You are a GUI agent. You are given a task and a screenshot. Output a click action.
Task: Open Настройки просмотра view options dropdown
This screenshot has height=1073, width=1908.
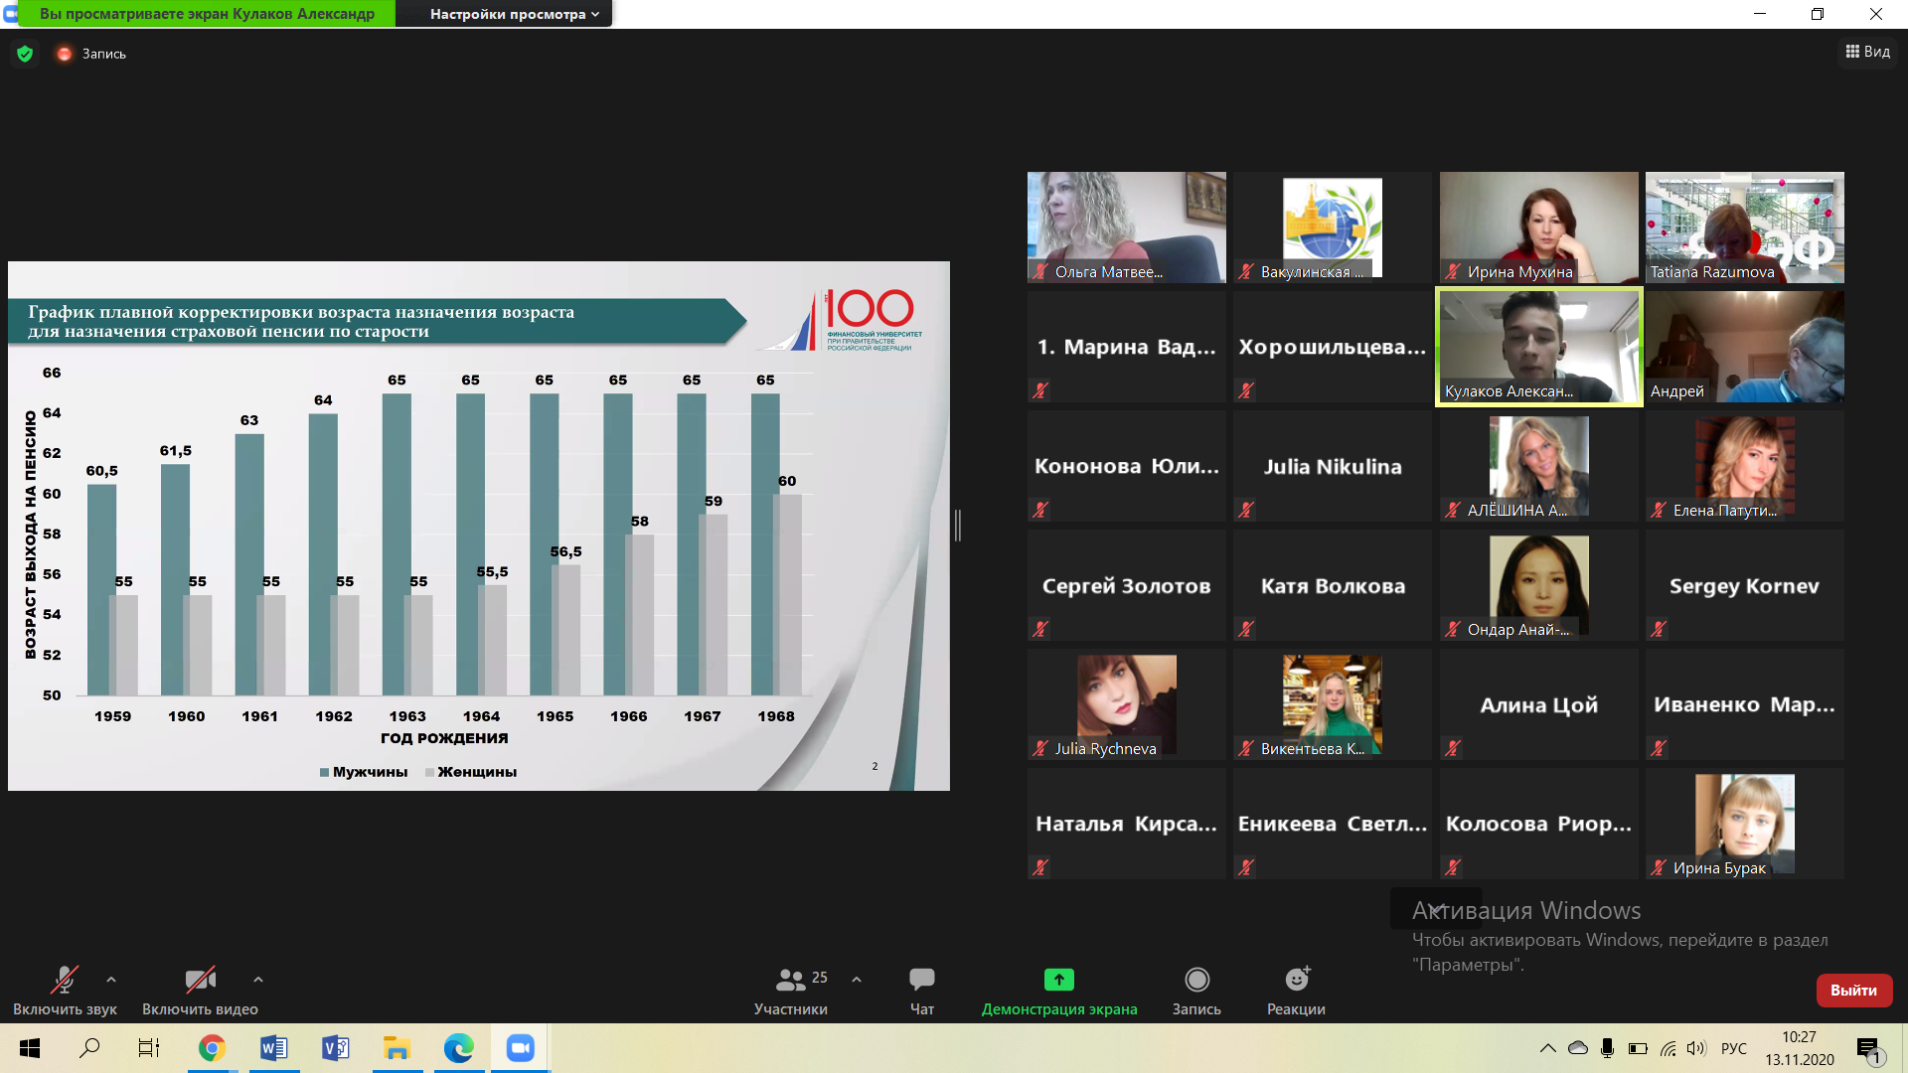click(x=514, y=14)
